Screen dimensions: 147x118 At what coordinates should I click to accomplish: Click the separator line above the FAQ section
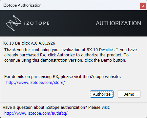[73, 103]
